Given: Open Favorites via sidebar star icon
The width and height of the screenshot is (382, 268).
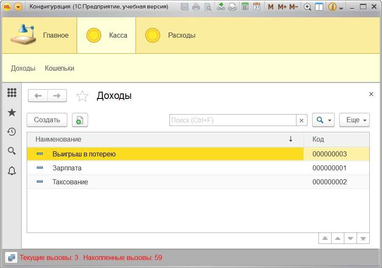Looking at the screenshot, I should point(12,112).
